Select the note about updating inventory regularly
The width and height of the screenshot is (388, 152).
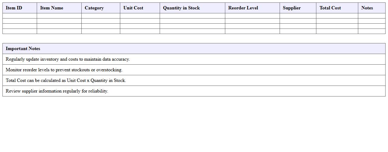(x=68, y=59)
